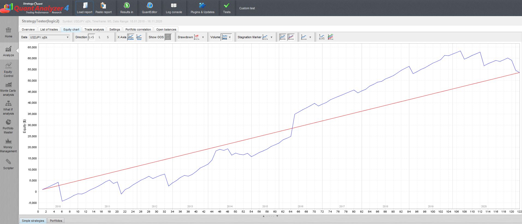Launch QuantEditor from the top toolbar
522x224 pixels.
[x=150, y=8]
